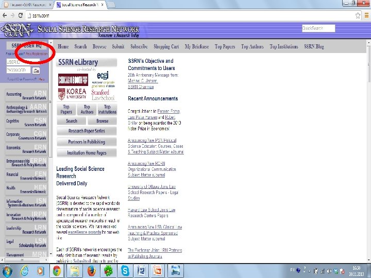Image resolution: width=371 pixels, height=278 pixels.
Task: Click the User ID input field
Action: (x=23, y=62)
